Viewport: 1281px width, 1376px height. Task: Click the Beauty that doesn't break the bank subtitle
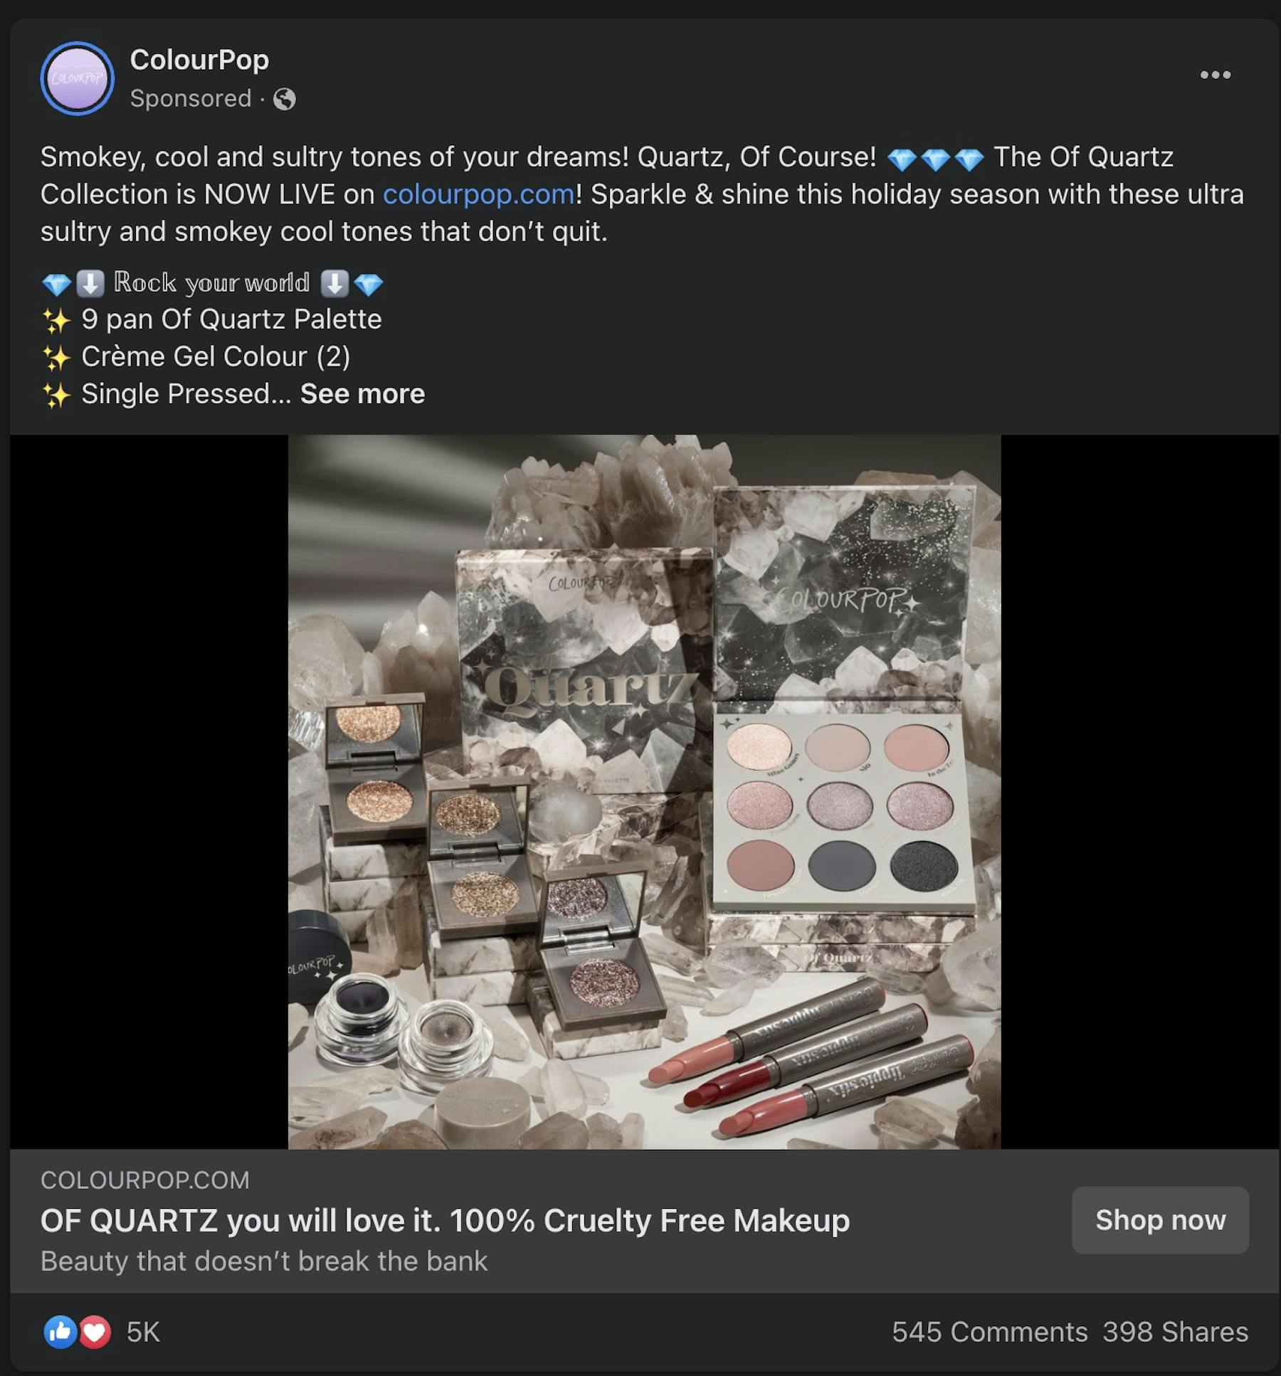point(264,1261)
